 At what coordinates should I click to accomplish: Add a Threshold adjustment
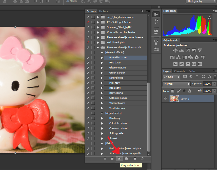pos(188,64)
